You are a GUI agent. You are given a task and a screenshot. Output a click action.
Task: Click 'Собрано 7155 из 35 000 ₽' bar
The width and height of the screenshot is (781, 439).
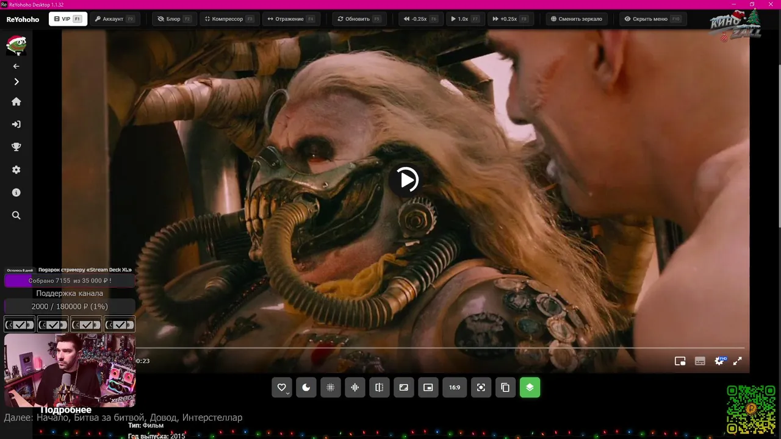point(70,280)
